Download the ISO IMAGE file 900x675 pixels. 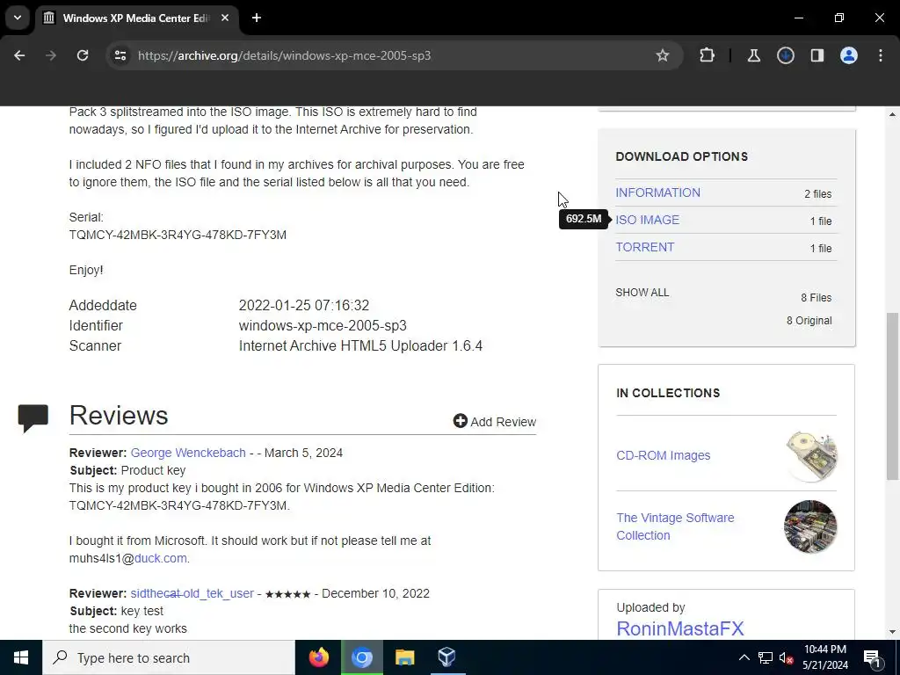[648, 220]
